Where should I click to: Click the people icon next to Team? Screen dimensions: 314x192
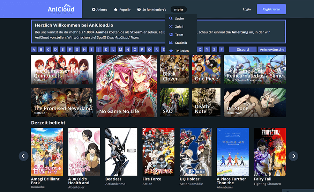pyautogui.click(x=171, y=35)
